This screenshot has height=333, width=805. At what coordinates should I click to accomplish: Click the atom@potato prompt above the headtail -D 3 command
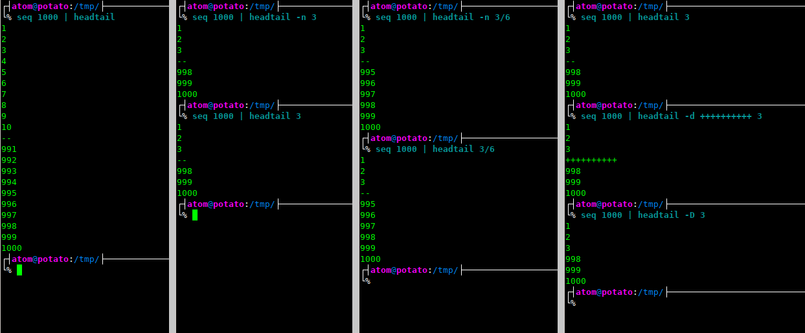(x=619, y=204)
